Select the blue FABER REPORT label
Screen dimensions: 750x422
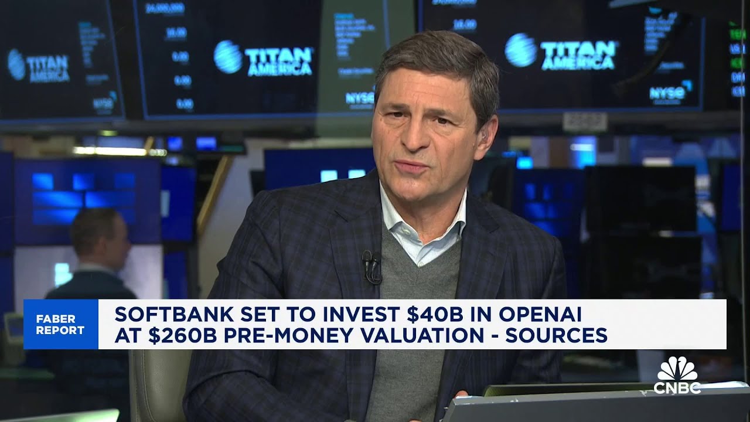point(60,324)
